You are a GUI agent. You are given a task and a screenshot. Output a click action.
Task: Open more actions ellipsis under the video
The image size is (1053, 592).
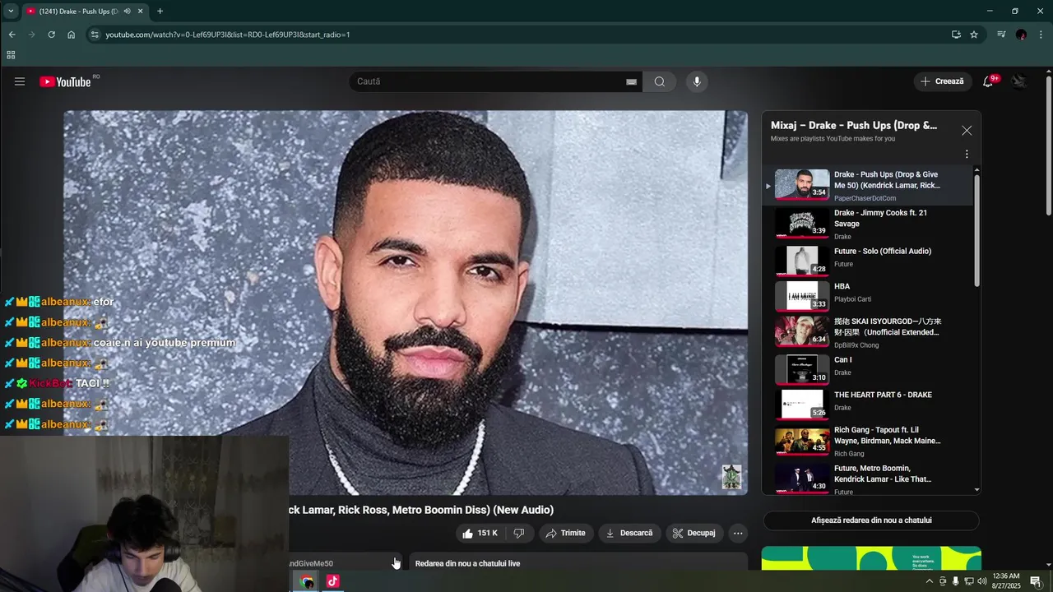738,533
